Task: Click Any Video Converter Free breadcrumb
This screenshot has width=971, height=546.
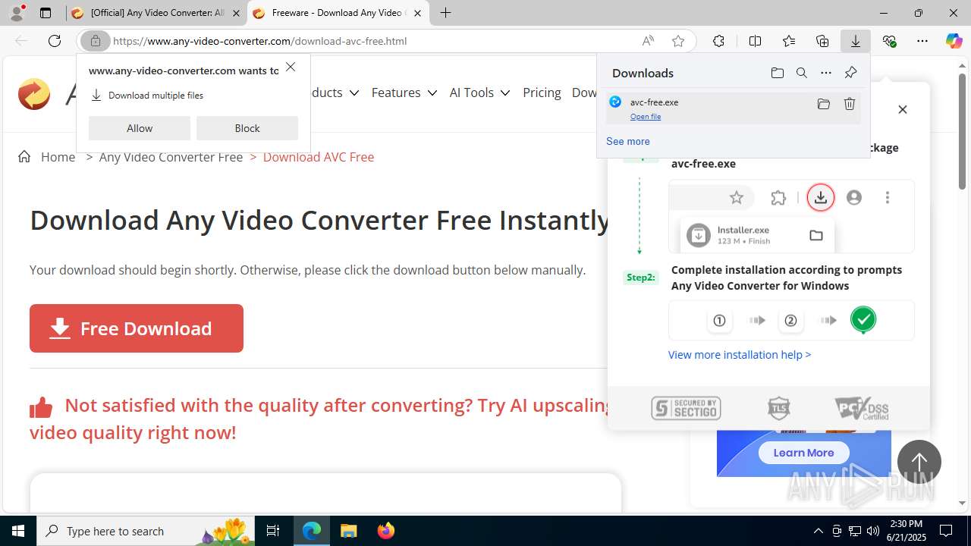Action: [x=171, y=157]
